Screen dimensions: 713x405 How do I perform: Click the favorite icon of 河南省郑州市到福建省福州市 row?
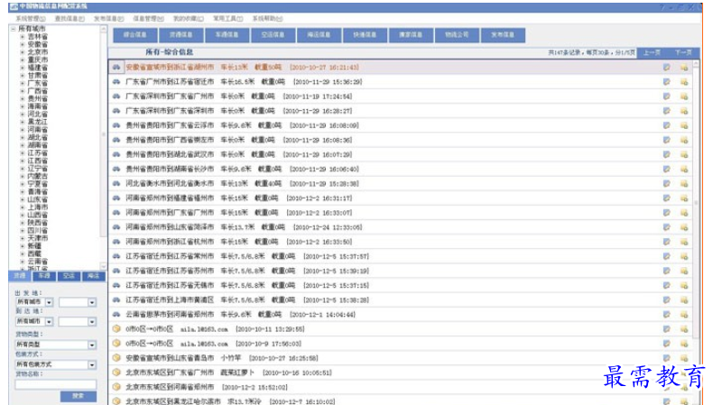(684, 198)
